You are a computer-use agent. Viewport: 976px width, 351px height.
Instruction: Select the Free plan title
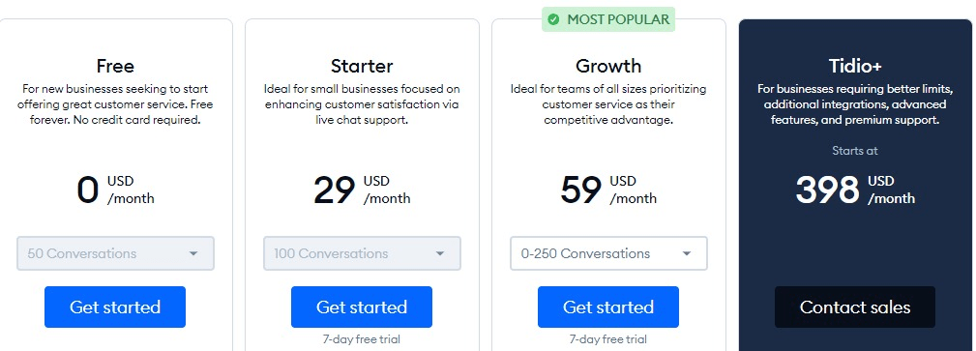[x=115, y=66]
